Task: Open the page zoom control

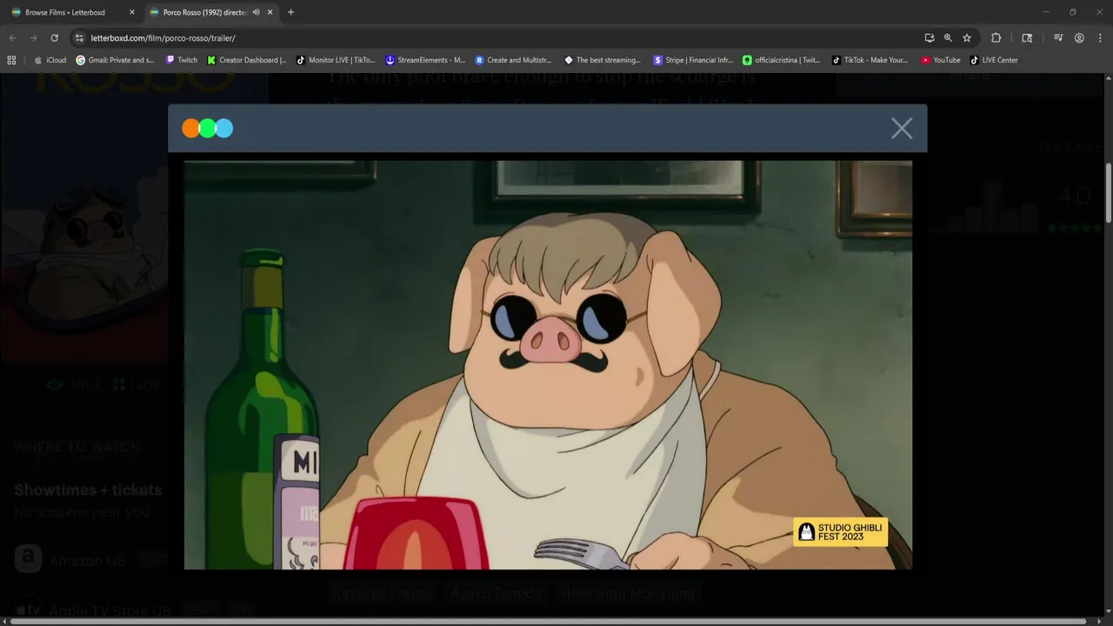Action: point(948,38)
